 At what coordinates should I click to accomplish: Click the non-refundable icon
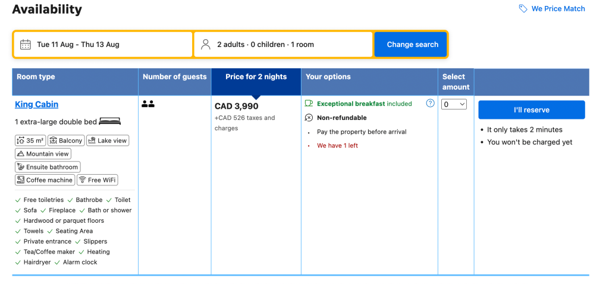[x=309, y=118]
